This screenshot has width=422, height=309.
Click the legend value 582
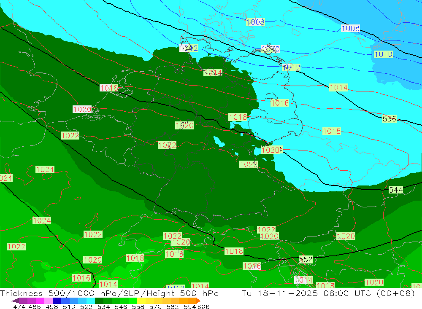pos(172,307)
